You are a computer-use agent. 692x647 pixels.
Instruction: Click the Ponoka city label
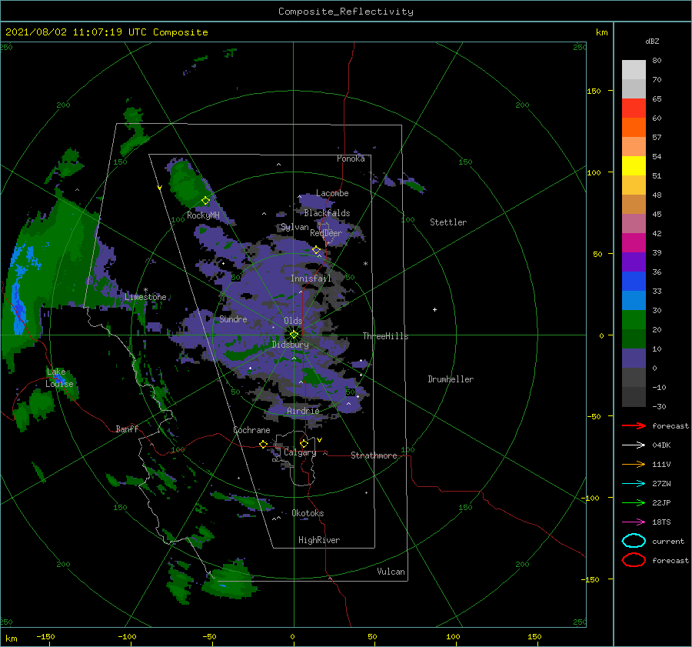(351, 158)
